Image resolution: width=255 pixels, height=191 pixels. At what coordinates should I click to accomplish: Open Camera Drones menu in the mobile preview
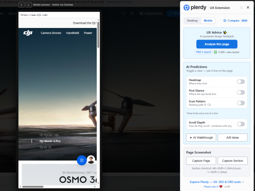click(51, 33)
